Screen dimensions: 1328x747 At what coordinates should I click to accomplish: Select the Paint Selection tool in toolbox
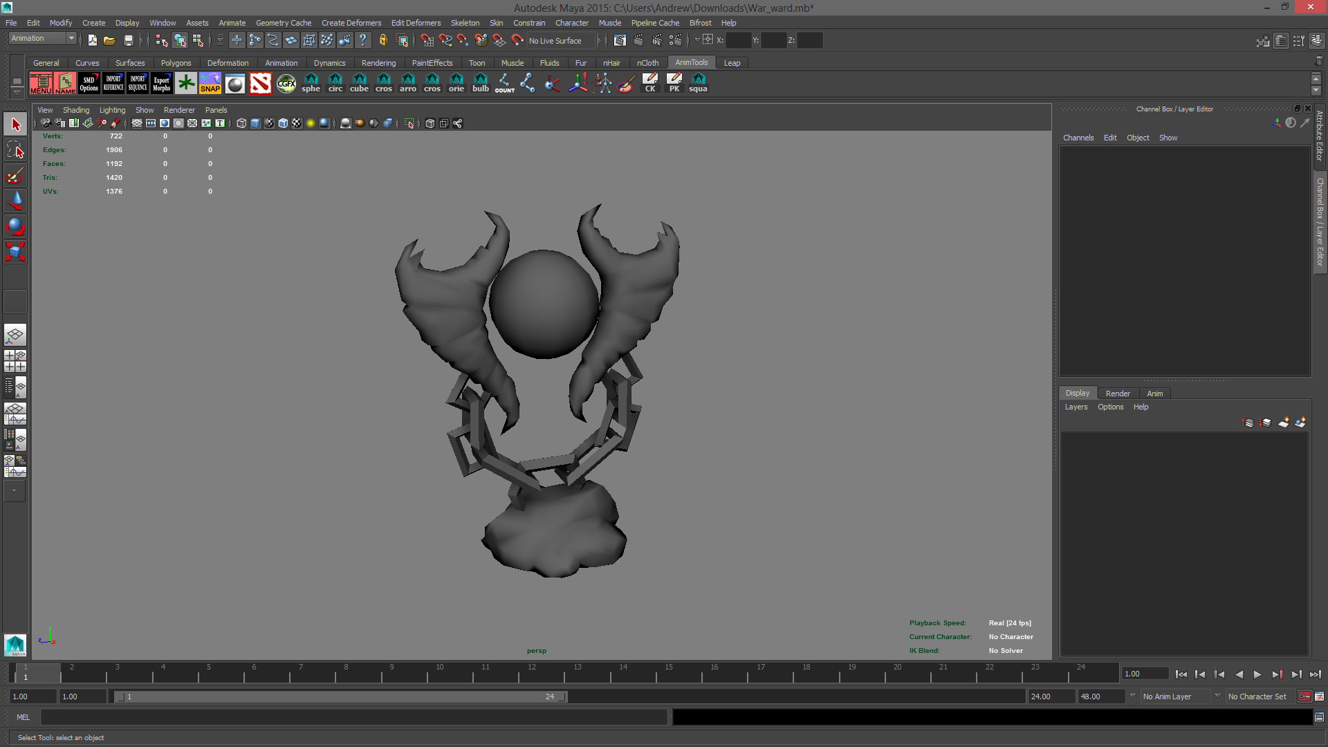point(15,176)
